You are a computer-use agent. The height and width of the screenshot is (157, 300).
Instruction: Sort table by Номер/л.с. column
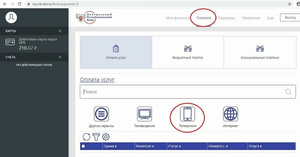pyautogui.click(x=218, y=146)
